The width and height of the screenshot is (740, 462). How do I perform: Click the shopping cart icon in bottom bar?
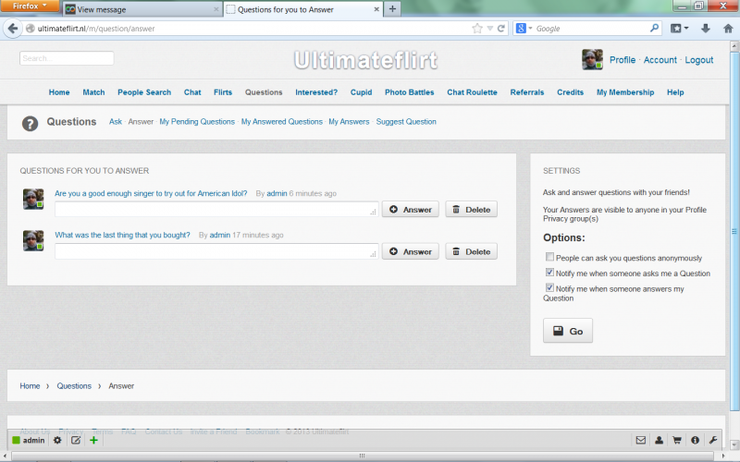pyautogui.click(x=676, y=441)
